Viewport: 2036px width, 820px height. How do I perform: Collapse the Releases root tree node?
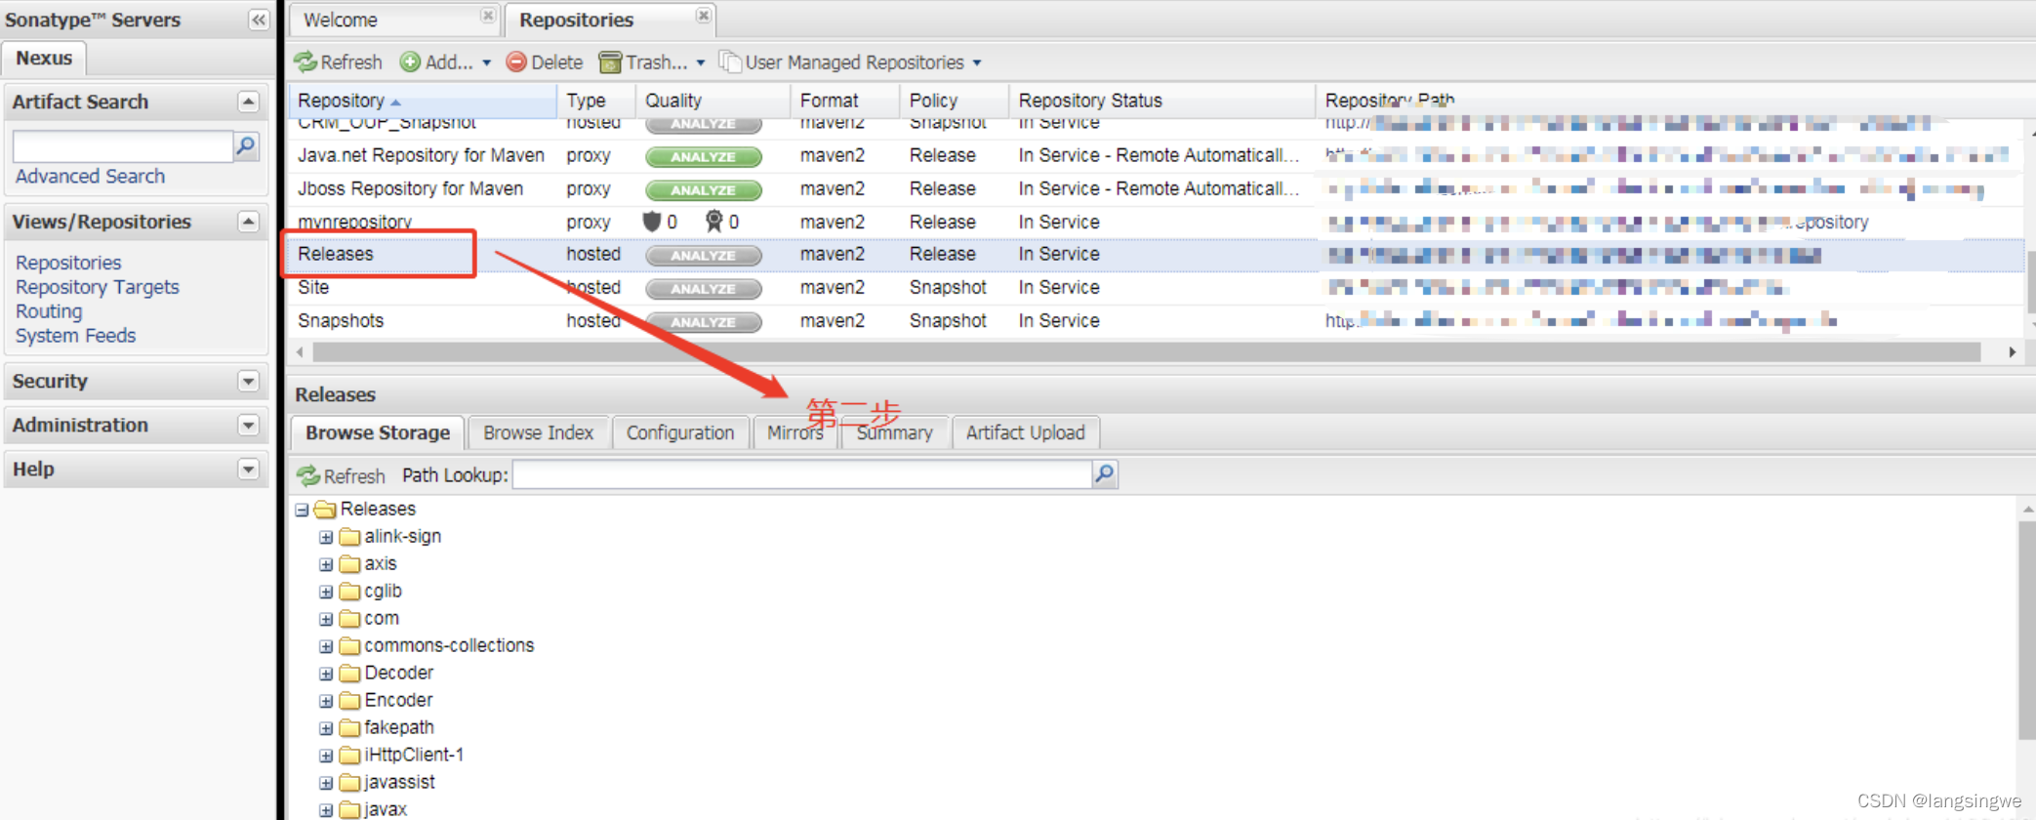302,510
